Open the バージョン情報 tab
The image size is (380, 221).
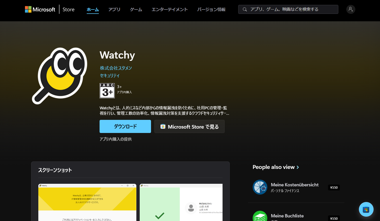tap(211, 9)
